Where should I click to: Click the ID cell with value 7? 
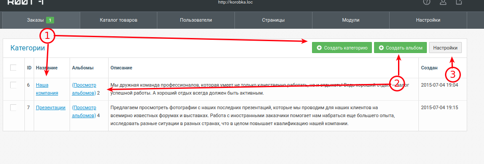28,108
